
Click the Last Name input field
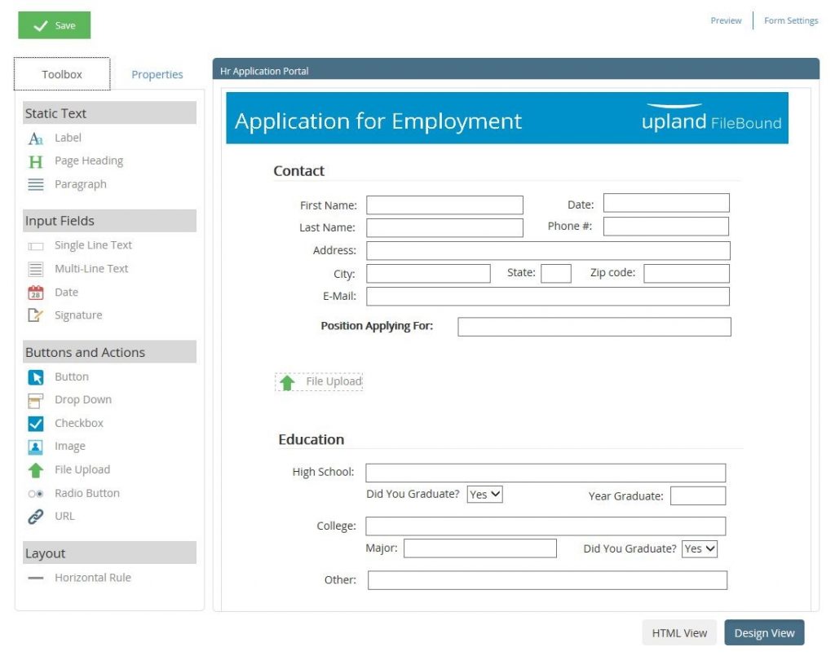[444, 227]
